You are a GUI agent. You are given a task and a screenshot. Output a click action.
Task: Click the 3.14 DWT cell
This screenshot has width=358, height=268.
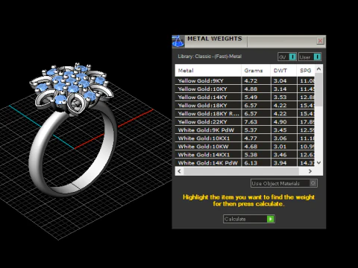[x=284, y=89]
